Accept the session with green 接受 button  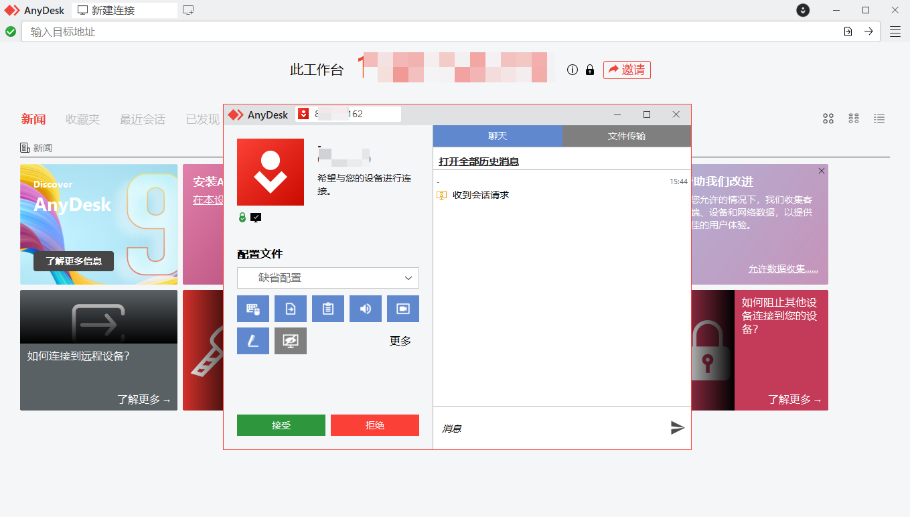coord(281,425)
